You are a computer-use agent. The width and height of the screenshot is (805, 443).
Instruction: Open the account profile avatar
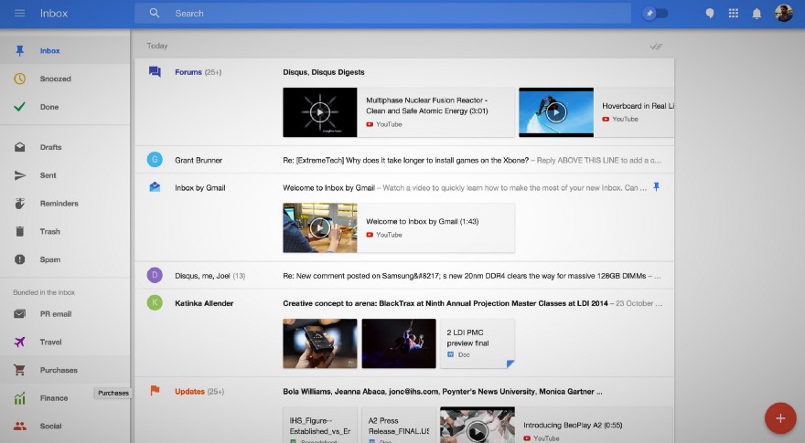[783, 14]
